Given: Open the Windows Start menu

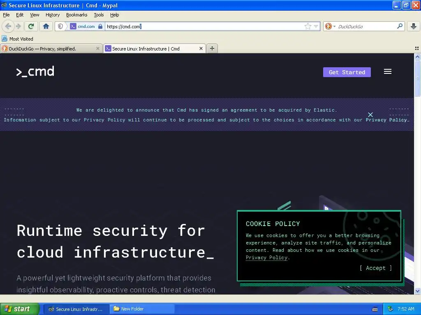Looking at the screenshot, I should (x=20, y=309).
